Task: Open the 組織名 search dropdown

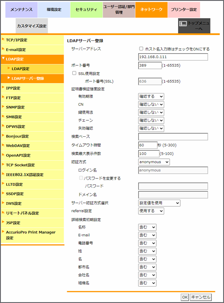Action: (x=147, y=283)
